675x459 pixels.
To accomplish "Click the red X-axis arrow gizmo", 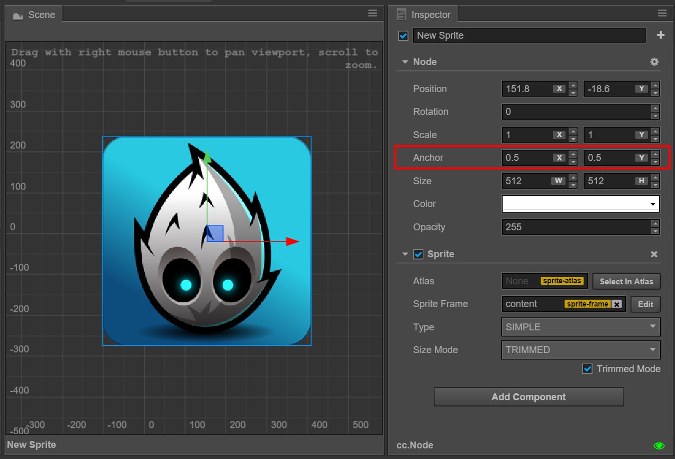I will click(x=292, y=241).
